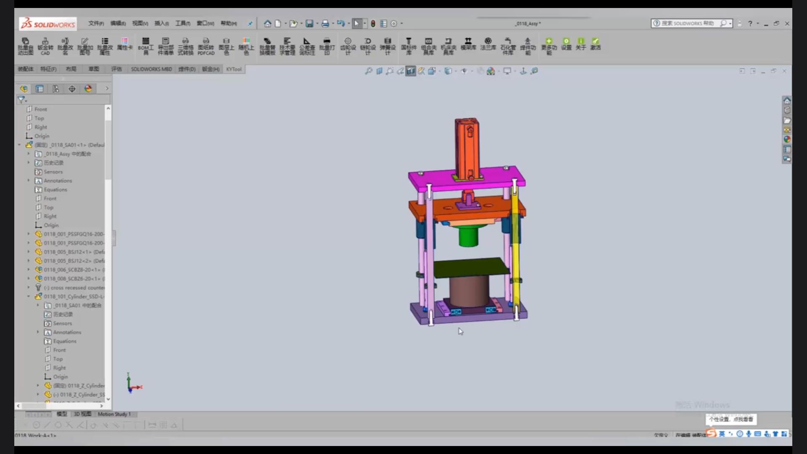The image size is (807, 454).
Task: Collapse the 0118_101_Cylinder_SSD-L subassembly
Action: (x=29, y=296)
